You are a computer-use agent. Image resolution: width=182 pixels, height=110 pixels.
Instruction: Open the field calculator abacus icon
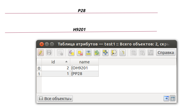pos(151,53)
